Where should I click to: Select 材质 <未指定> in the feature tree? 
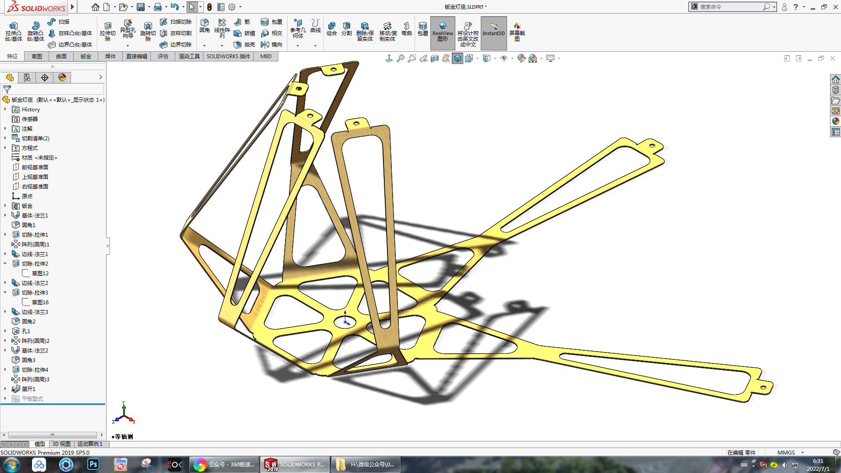[35, 158]
